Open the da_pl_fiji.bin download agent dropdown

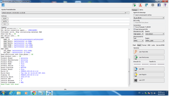click(149, 18)
